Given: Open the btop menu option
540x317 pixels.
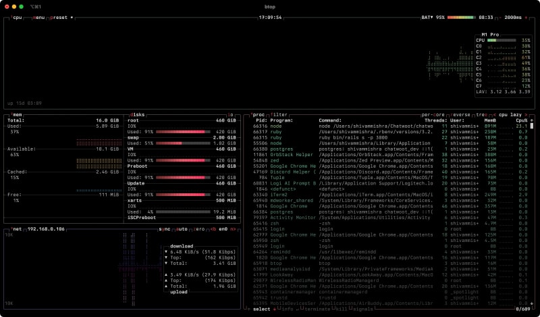Looking at the screenshot, I should (x=40, y=17).
